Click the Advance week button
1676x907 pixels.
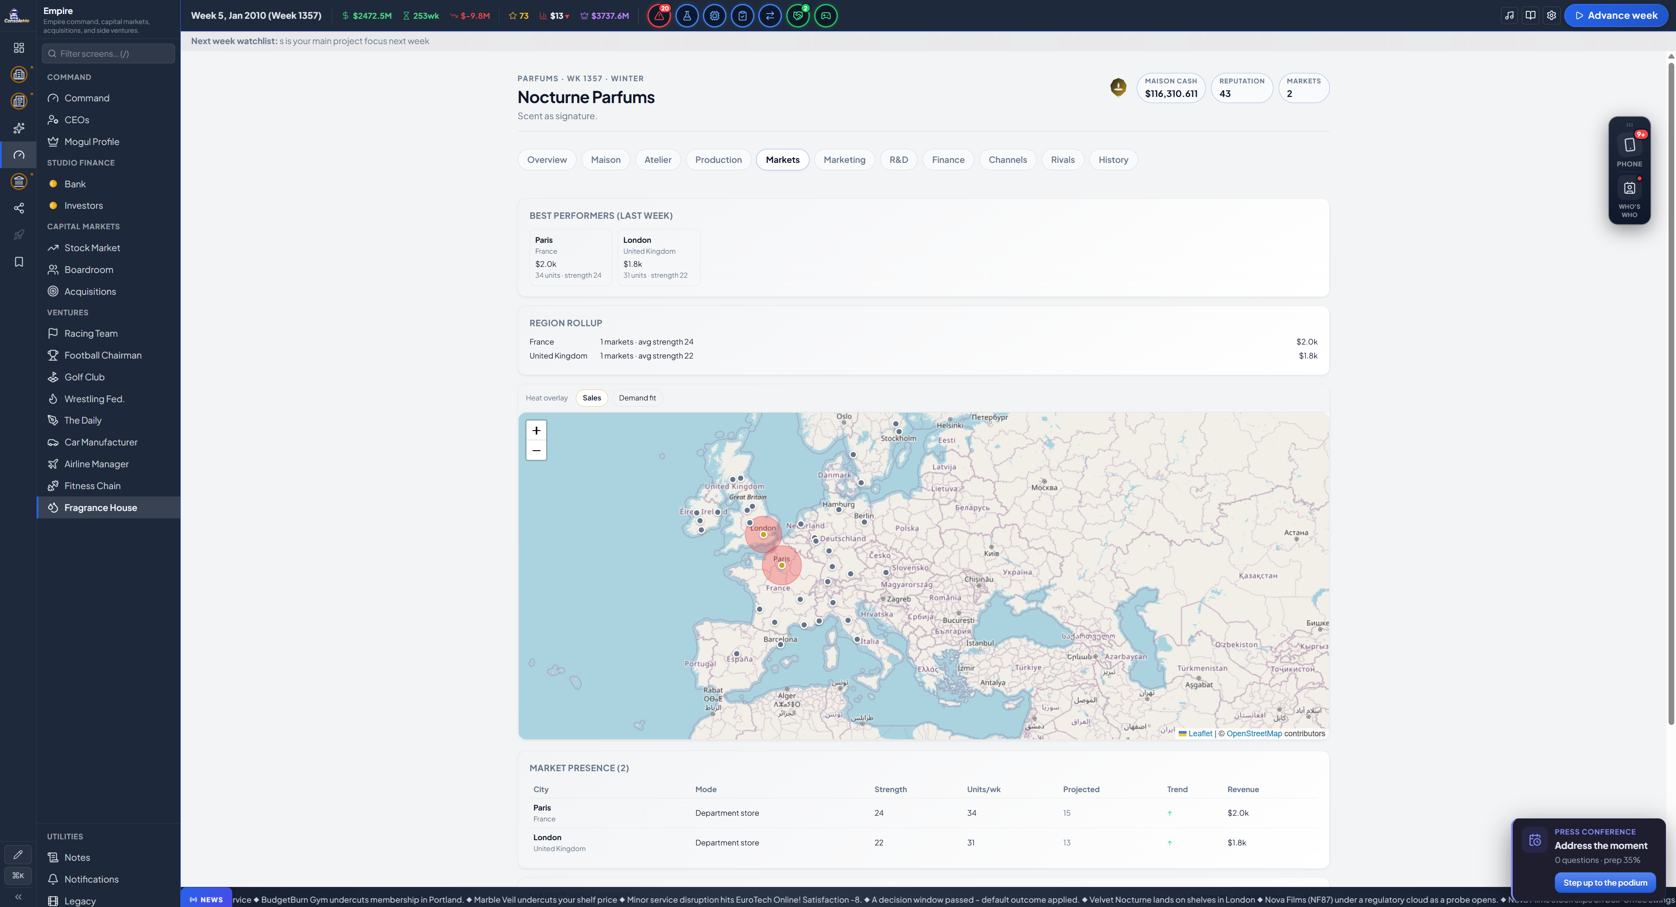[1615, 16]
